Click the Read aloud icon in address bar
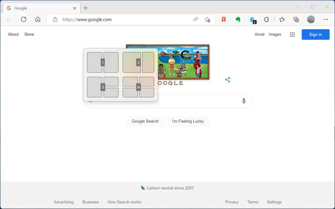335x209 pixels. pyautogui.click(x=196, y=19)
